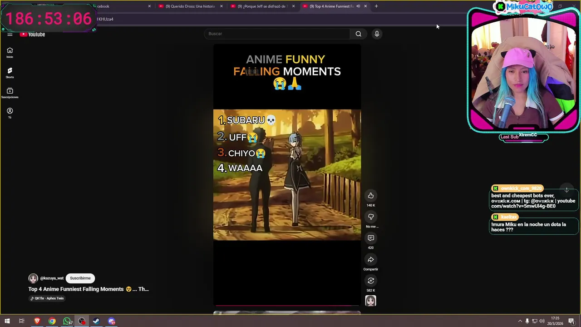Viewport: 581px width, 327px height.
Task: Click the ownkick_com_9820 chat username
Action: point(522,188)
